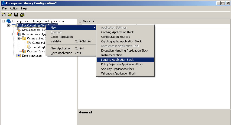Choose Save Application from context menu
Screen dimensions: 231x125
pos(71,53)
